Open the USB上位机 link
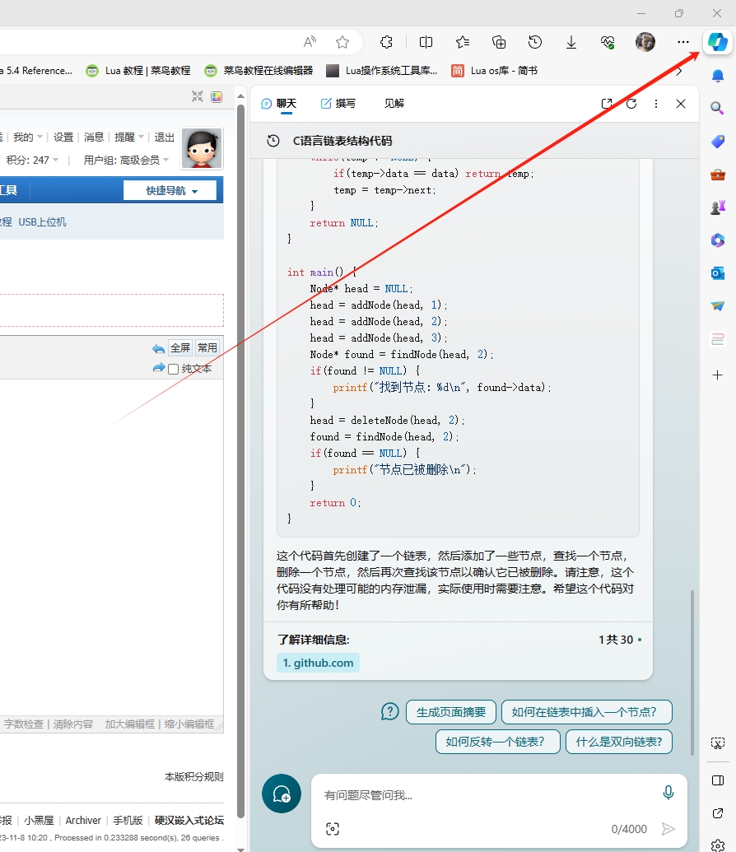 pyautogui.click(x=43, y=221)
